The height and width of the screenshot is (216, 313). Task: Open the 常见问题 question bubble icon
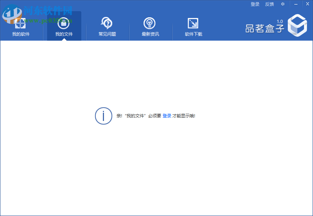pyautogui.click(x=107, y=23)
